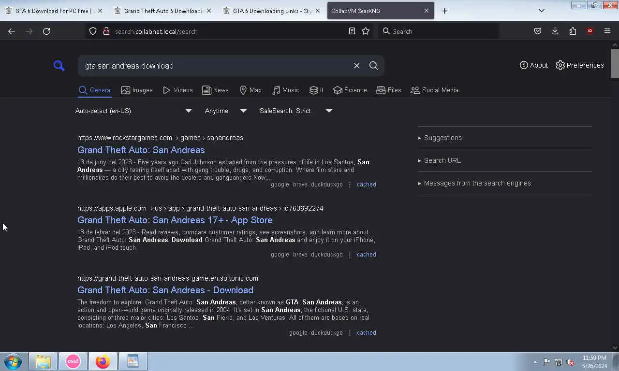Switch to GTA 6 Downloading Links tab

coord(271,11)
